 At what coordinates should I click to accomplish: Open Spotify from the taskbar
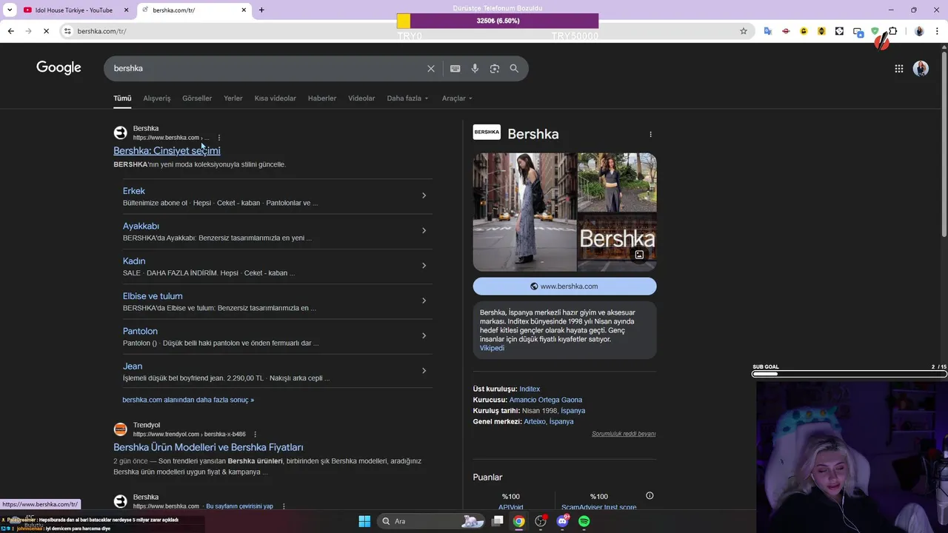click(x=584, y=521)
